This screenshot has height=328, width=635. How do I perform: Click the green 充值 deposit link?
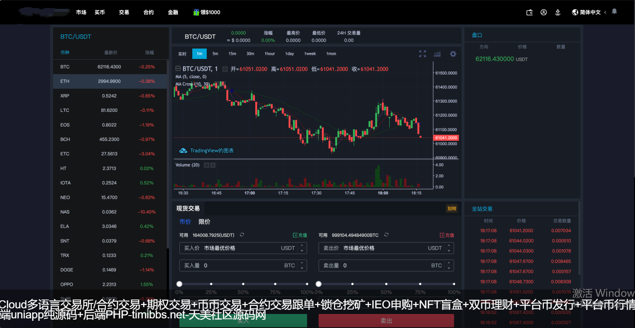[300, 235]
